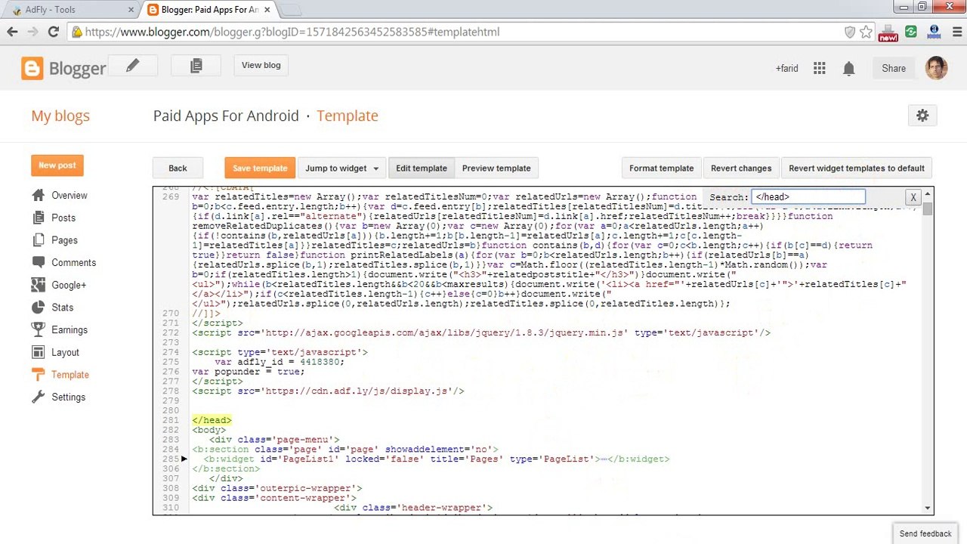
Task: Open the blog settings gear
Action: point(922,116)
